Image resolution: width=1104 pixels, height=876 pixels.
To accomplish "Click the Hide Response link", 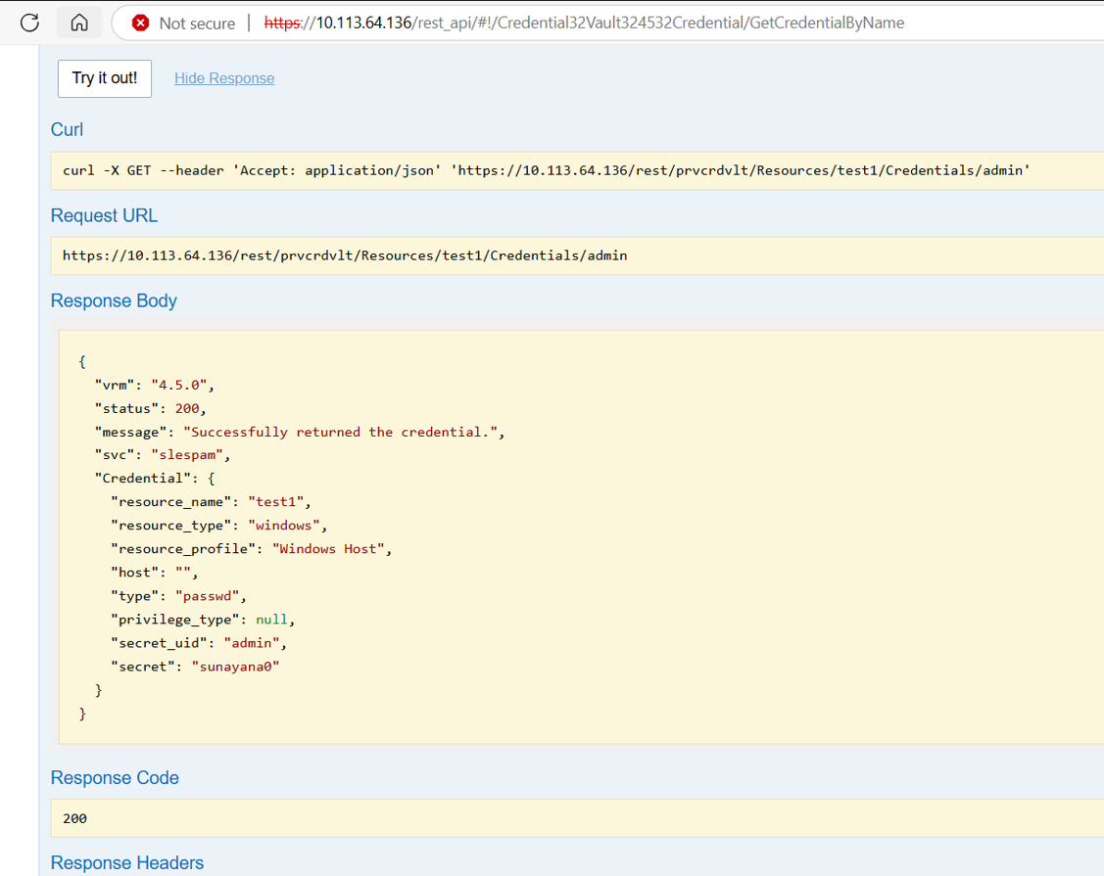I will 224,78.
